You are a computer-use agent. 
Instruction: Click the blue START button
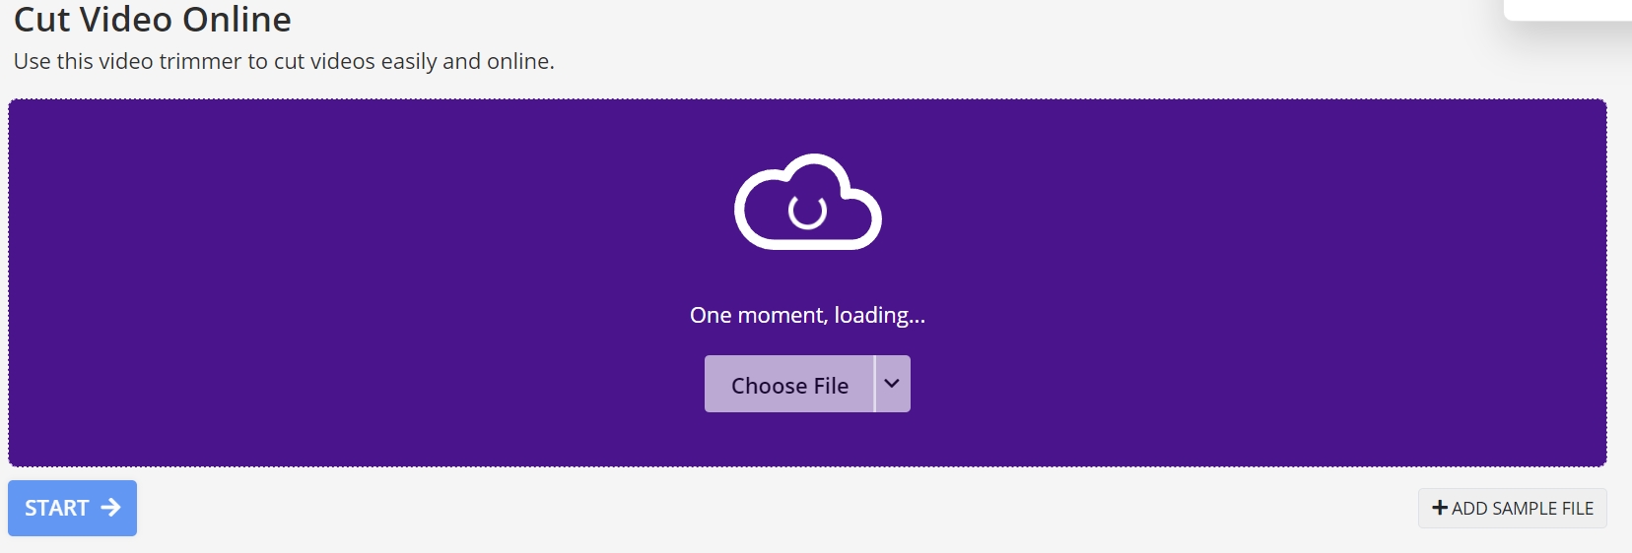(72, 508)
